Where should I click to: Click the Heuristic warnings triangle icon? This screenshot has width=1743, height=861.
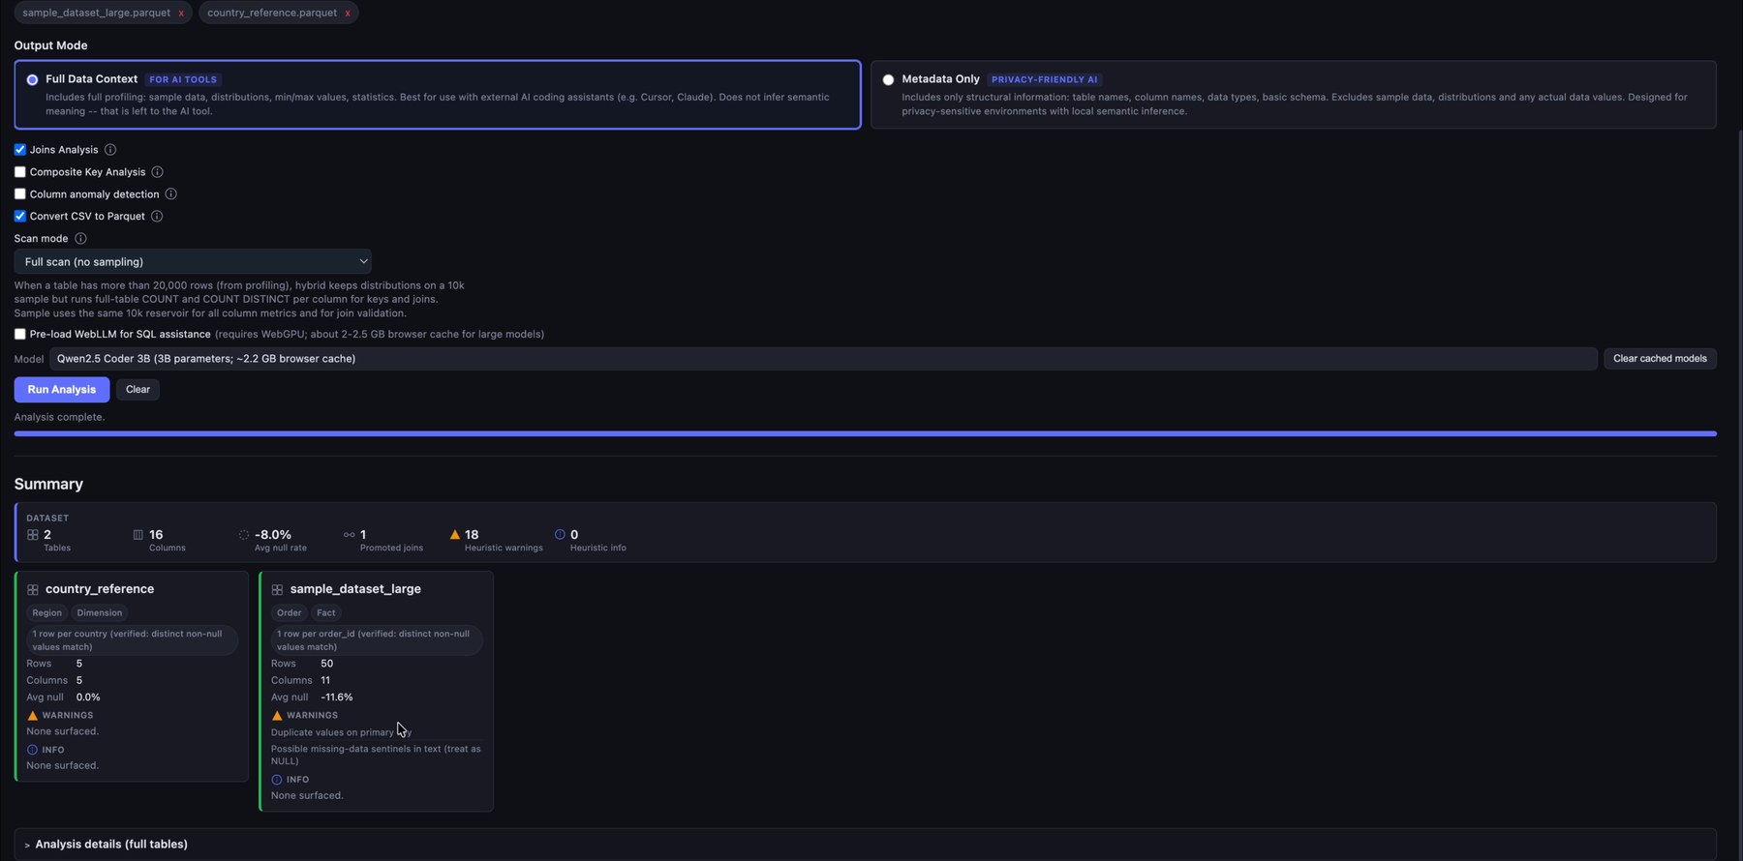point(455,534)
